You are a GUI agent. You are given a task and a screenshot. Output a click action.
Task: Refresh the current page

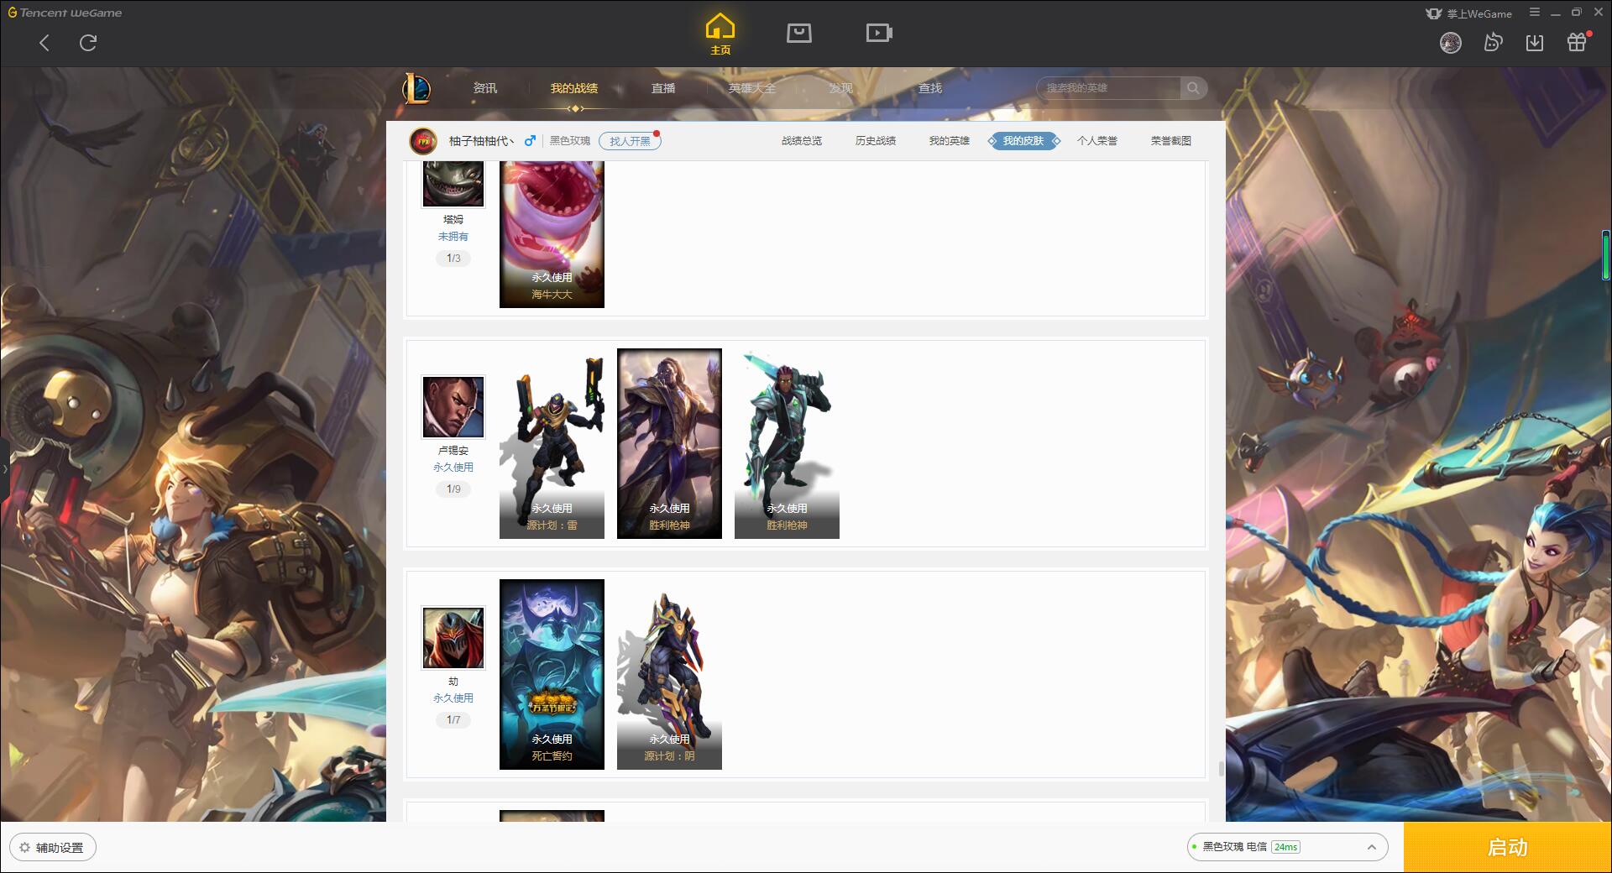(x=88, y=43)
